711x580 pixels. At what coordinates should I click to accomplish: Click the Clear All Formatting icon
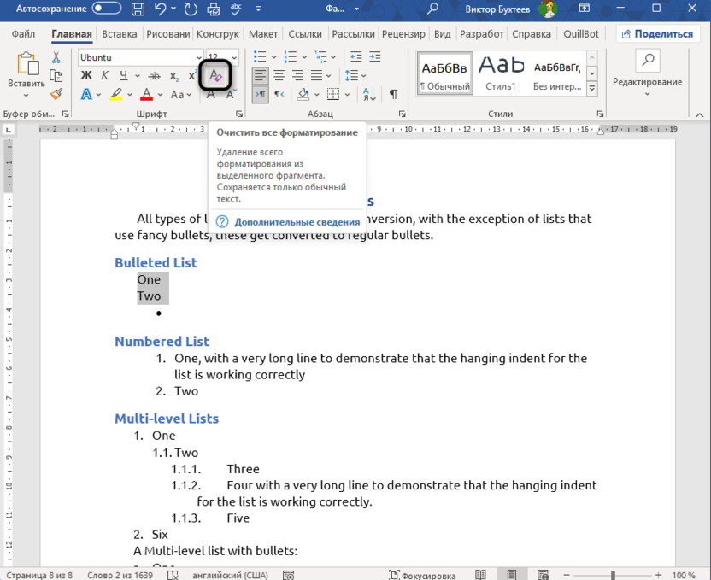click(x=215, y=76)
